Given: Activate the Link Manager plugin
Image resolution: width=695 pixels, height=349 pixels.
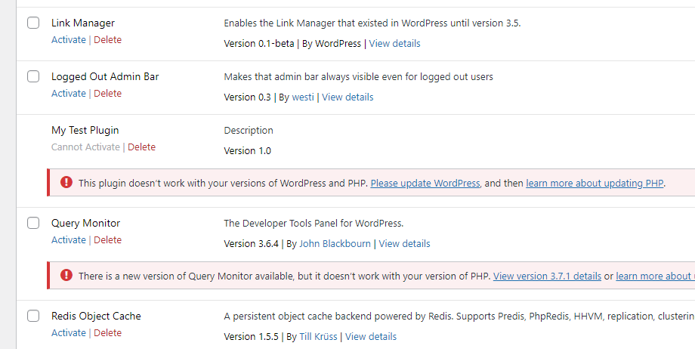Looking at the screenshot, I should tap(69, 39).
